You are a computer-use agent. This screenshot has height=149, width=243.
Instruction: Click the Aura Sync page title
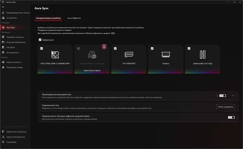41,8
